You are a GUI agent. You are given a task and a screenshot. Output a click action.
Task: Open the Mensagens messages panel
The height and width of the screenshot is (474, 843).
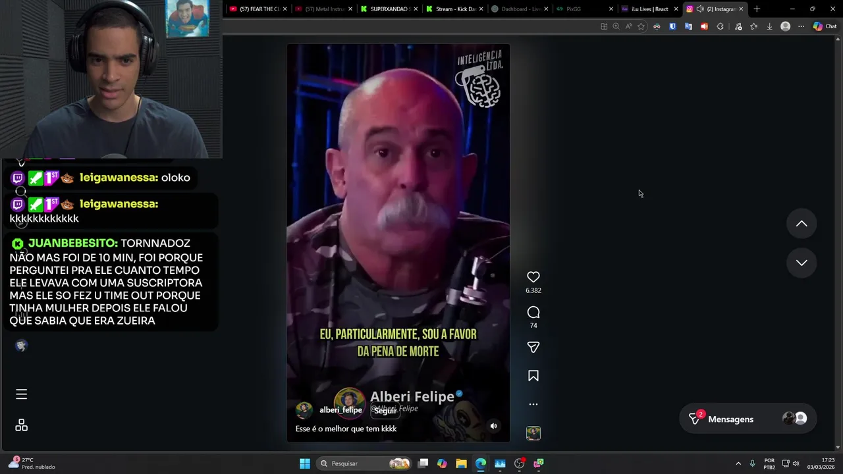pos(748,419)
